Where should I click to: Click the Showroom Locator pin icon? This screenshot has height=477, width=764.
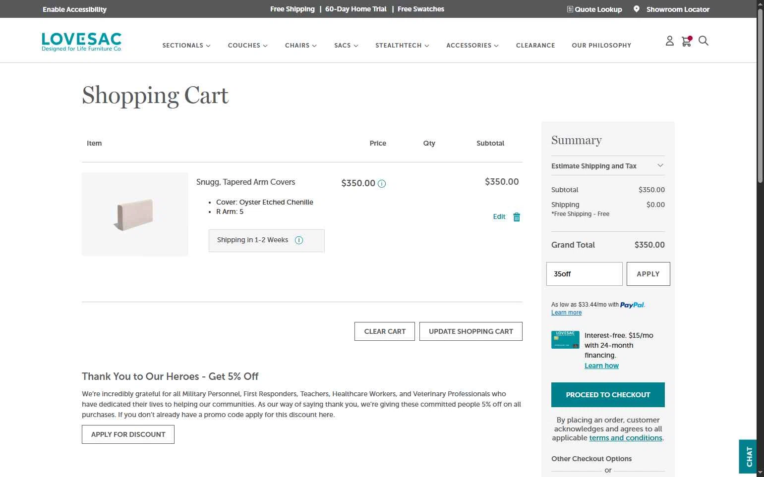637,9
